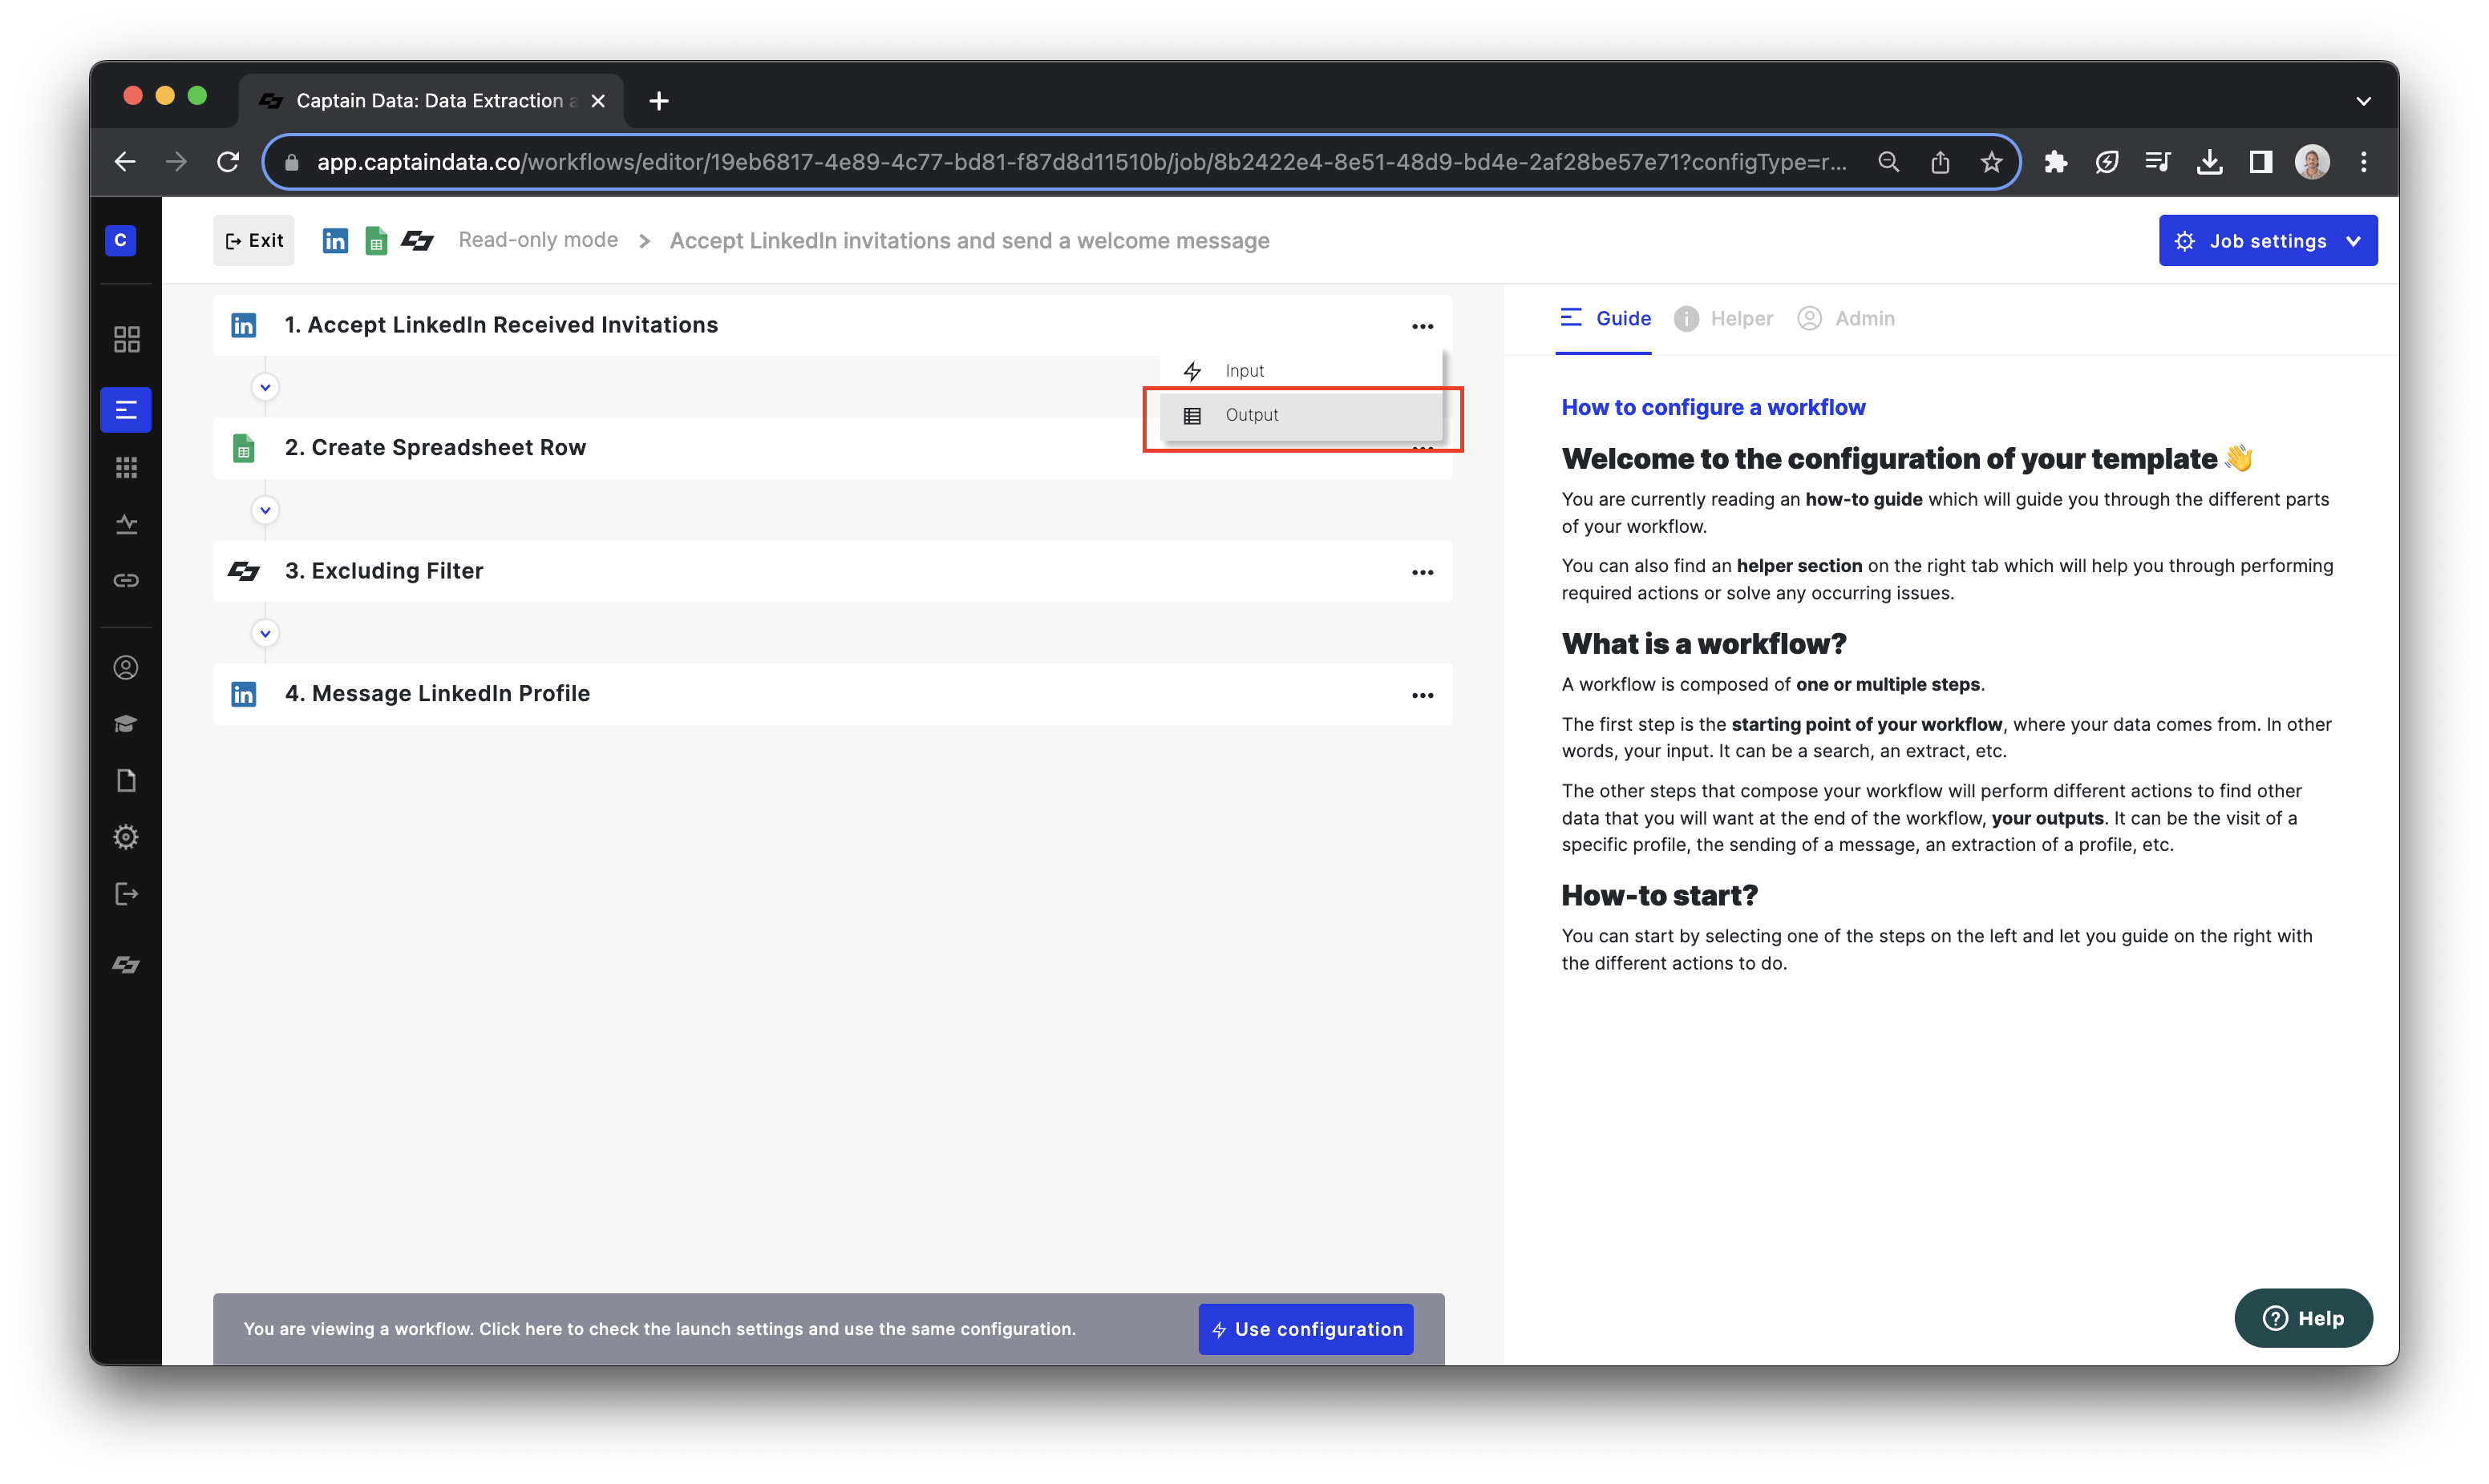Switch to the Helper tab
This screenshot has width=2489, height=1484.
[1724, 318]
